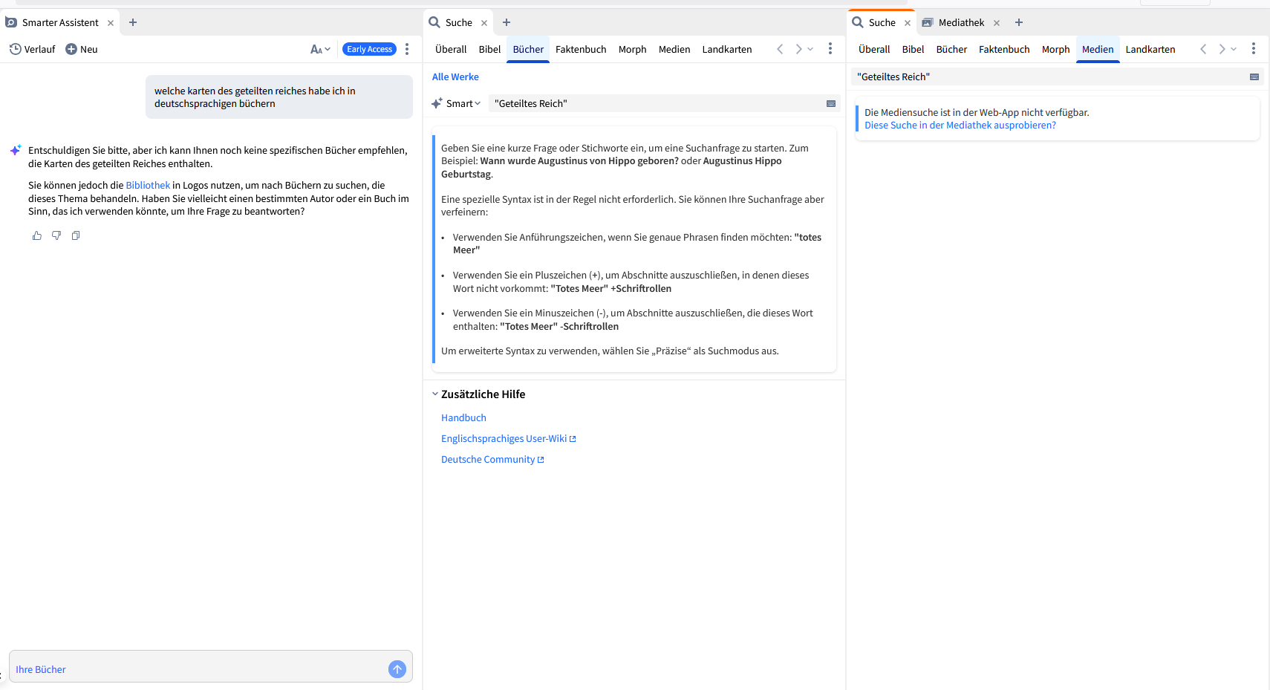Click the back navigation arrow in the Suche panel
This screenshot has width=1270, height=690.
pyautogui.click(x=780, y=48)
